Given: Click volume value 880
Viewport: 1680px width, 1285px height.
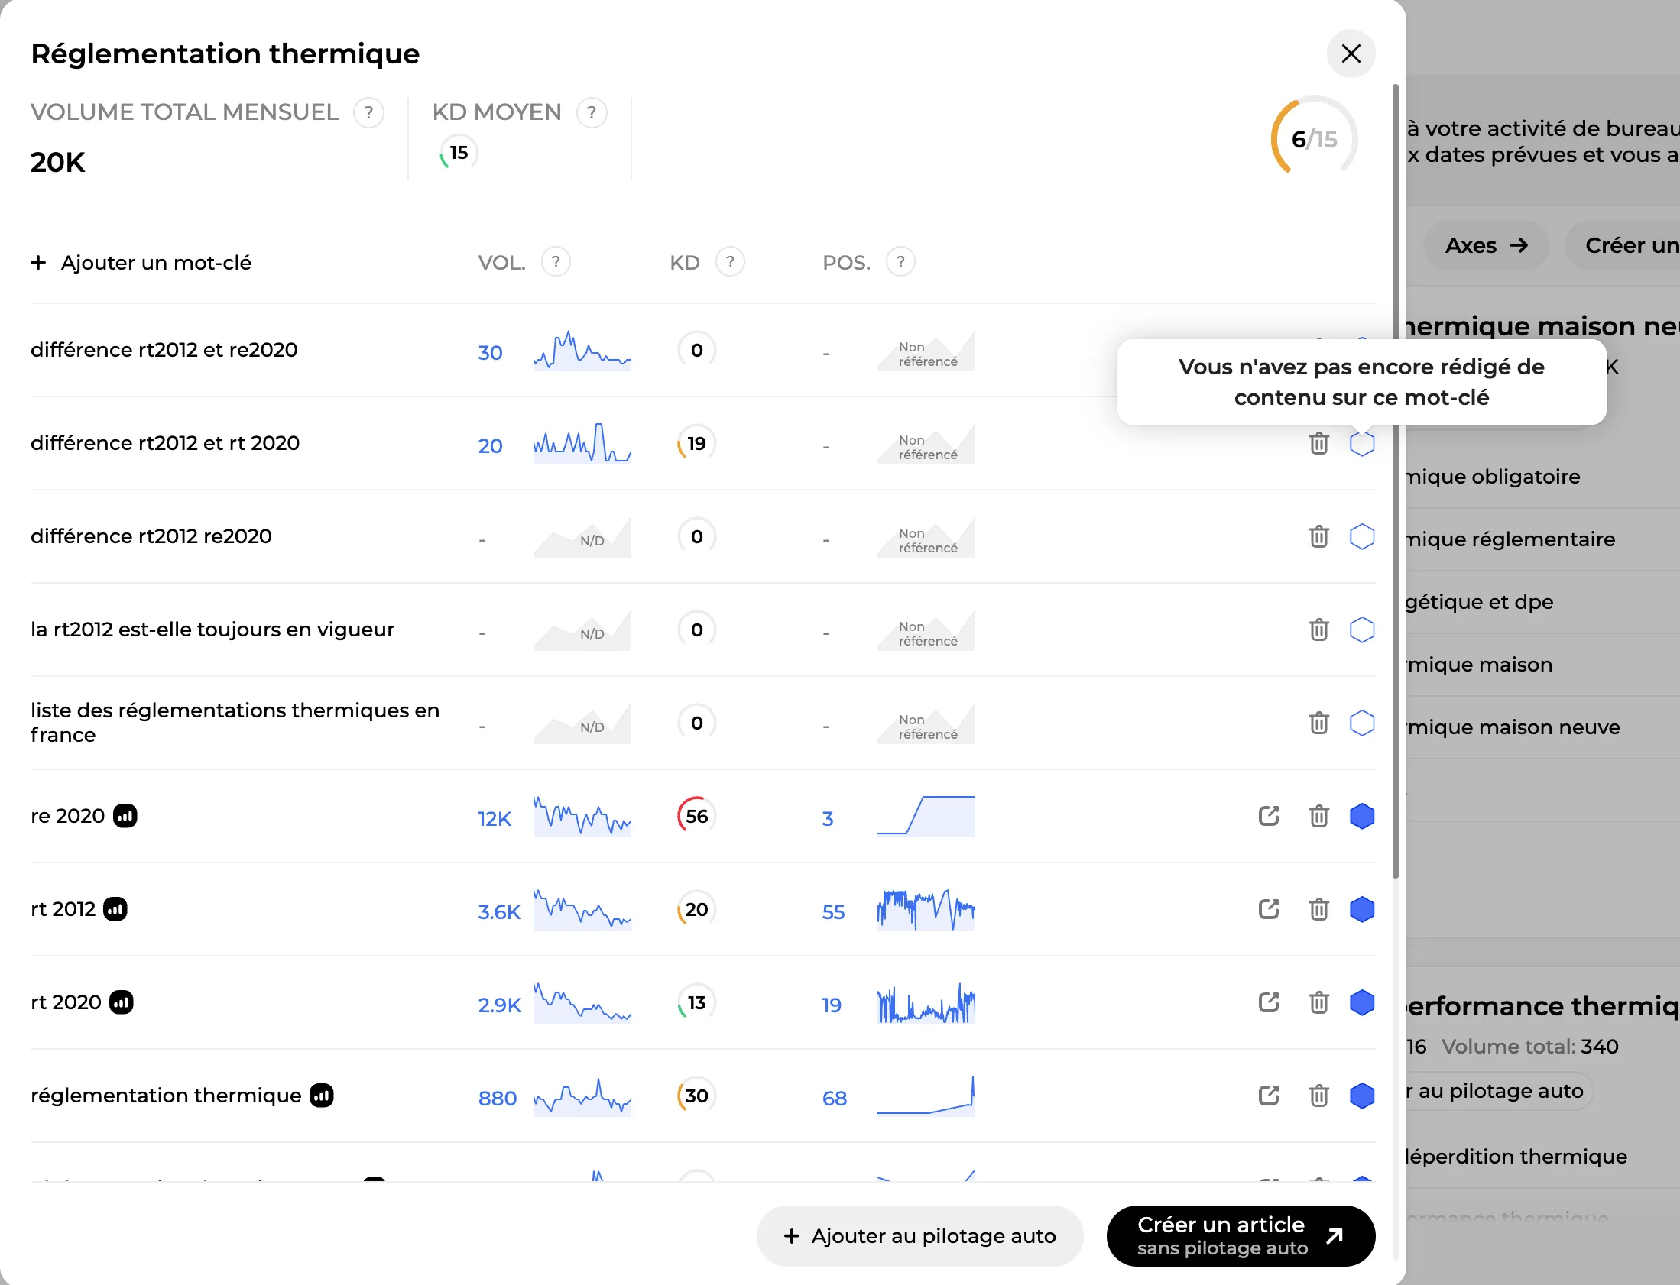Looking at the screenshot, I should tap(498, 1099).
